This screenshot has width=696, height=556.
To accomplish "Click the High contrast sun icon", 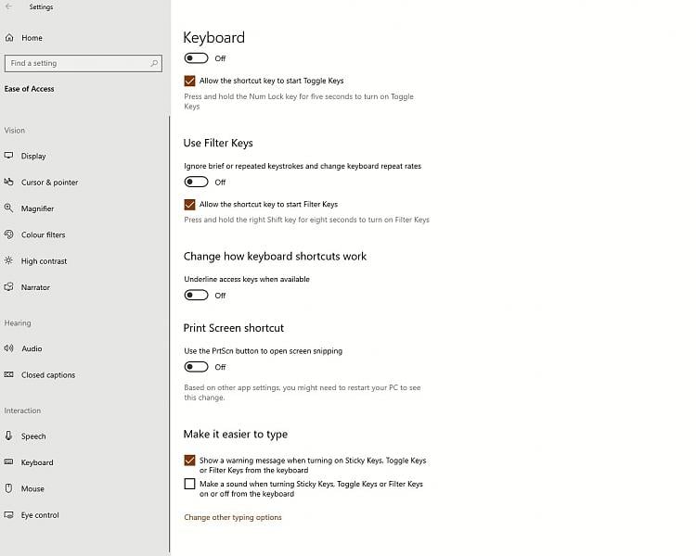I will (9, 260).
